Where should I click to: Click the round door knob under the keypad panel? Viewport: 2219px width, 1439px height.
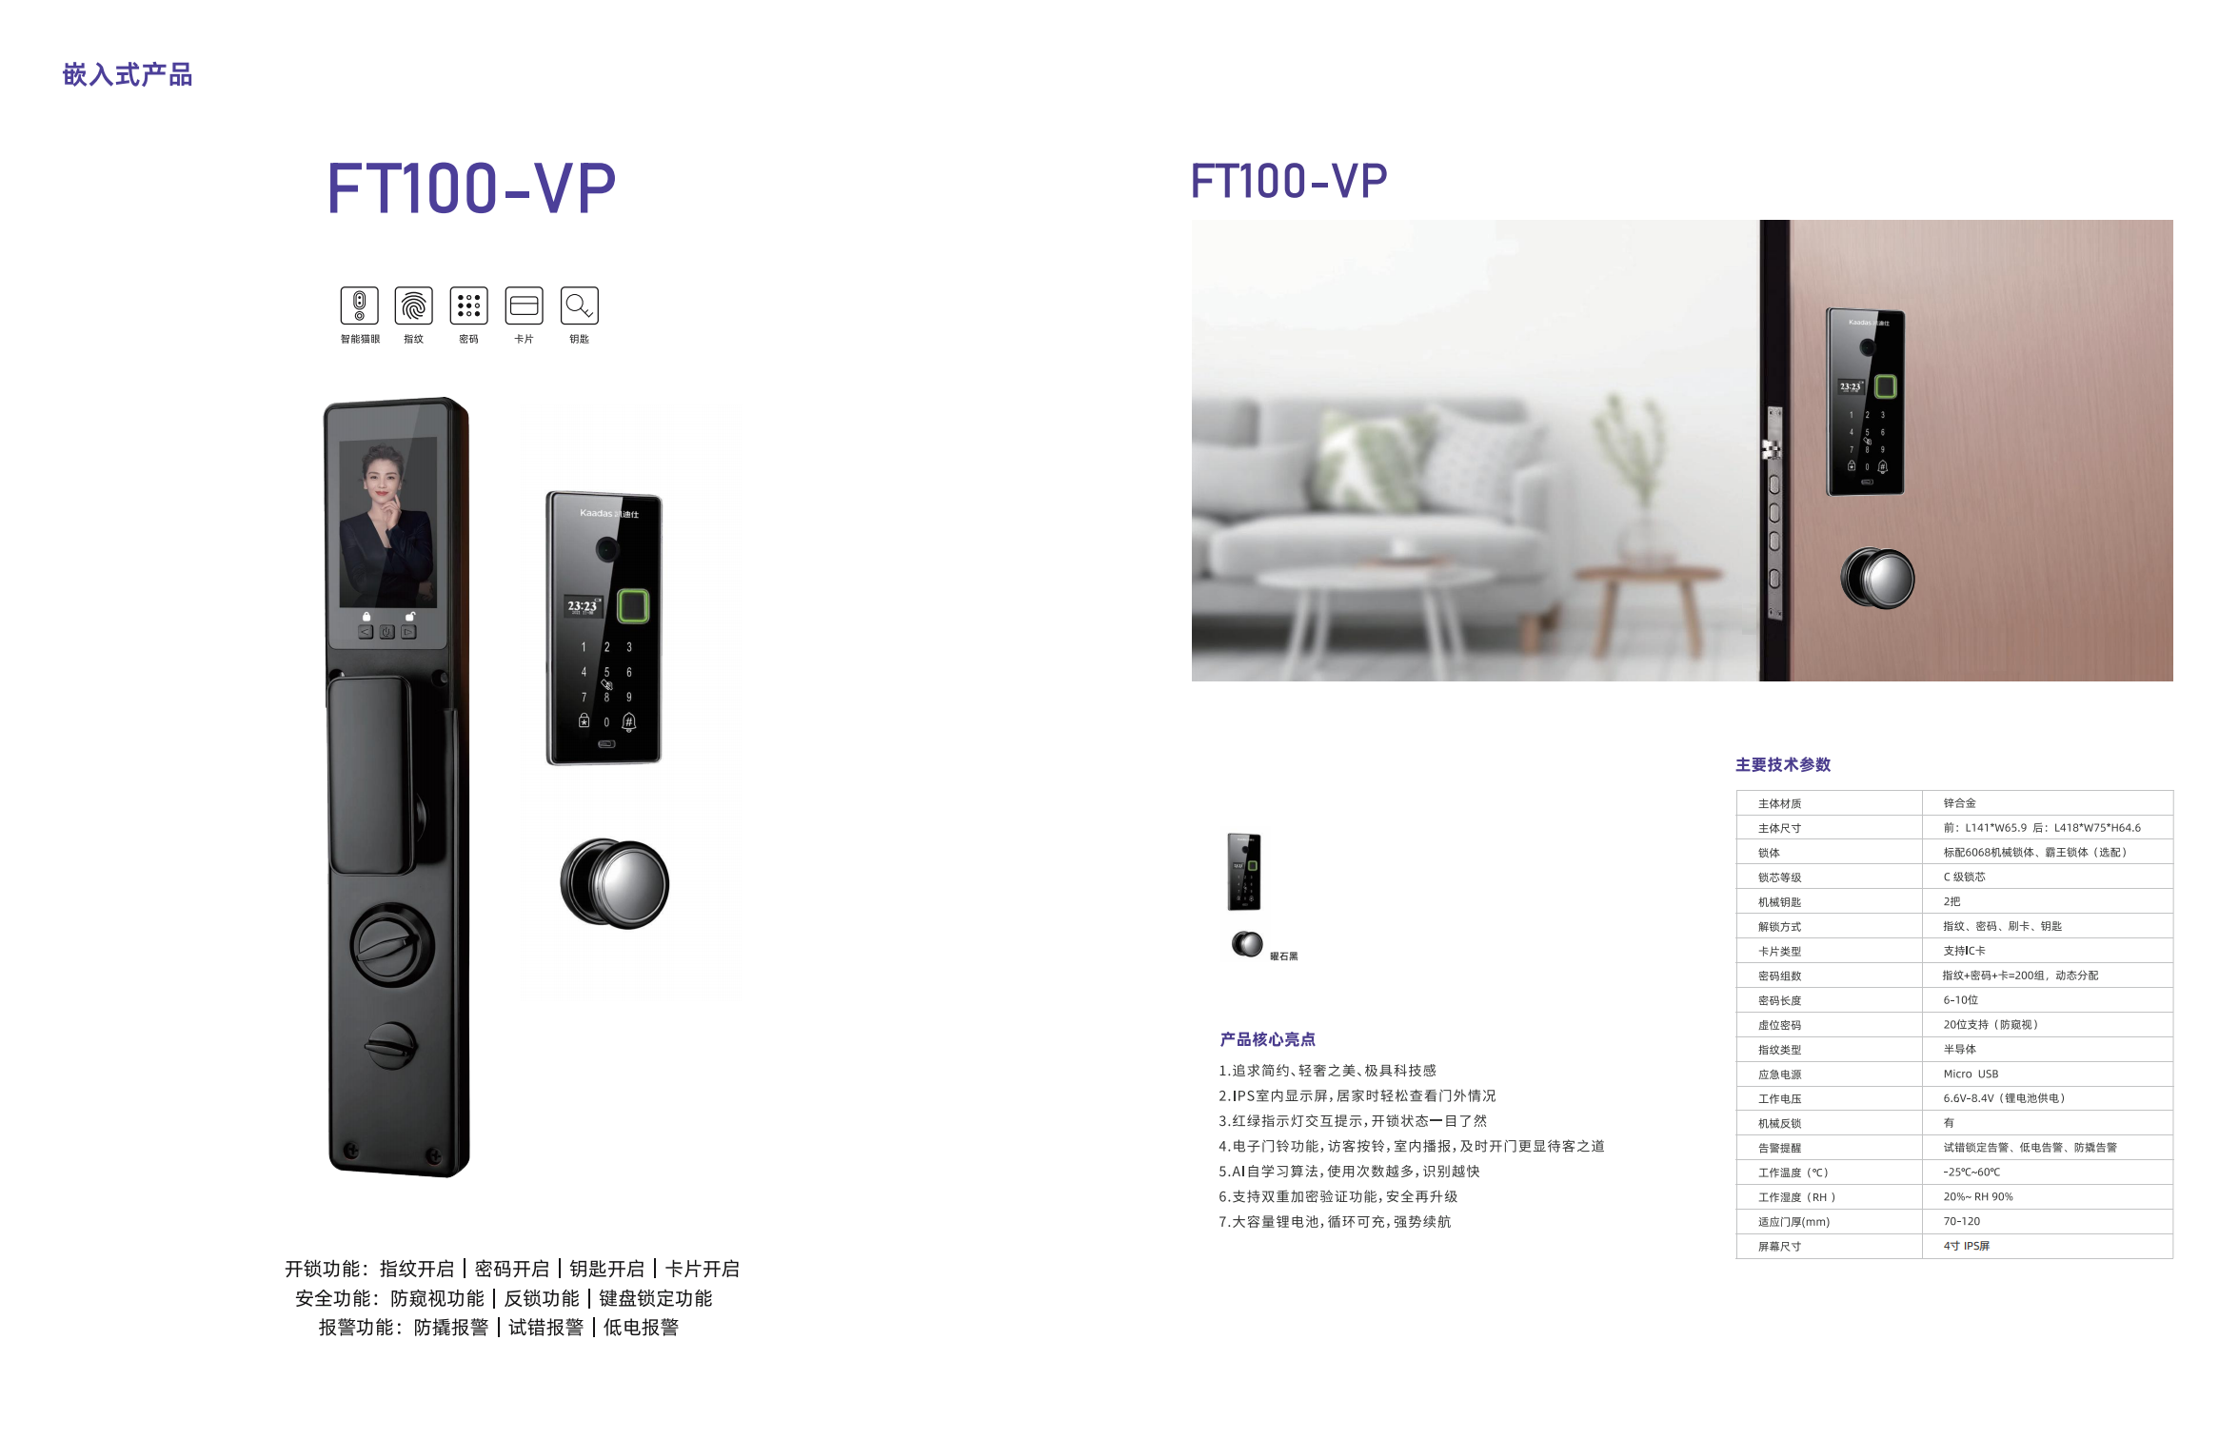click(x=615, y=883)
